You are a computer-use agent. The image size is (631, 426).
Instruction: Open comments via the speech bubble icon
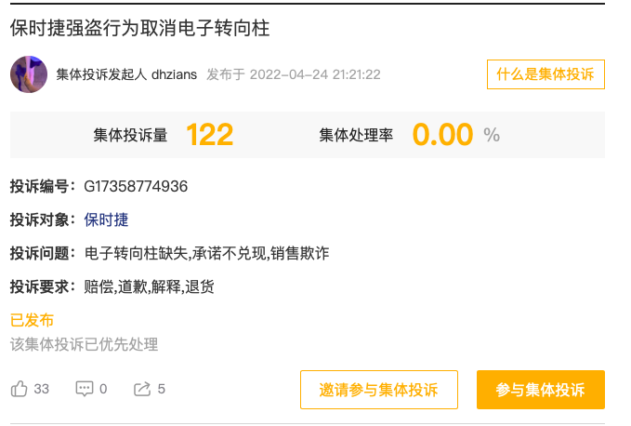(85, 389)
